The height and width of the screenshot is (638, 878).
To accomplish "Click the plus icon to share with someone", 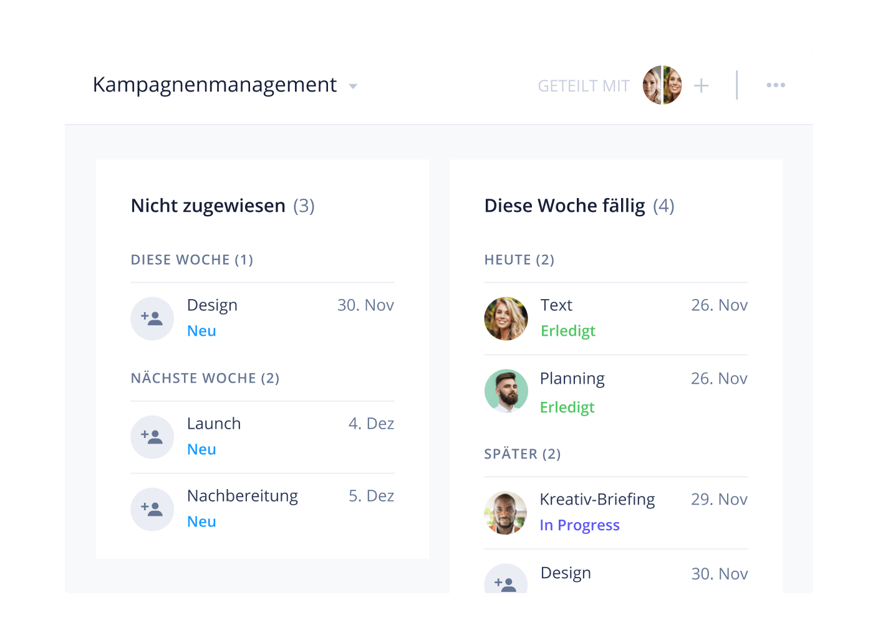I will click(701, 85).
